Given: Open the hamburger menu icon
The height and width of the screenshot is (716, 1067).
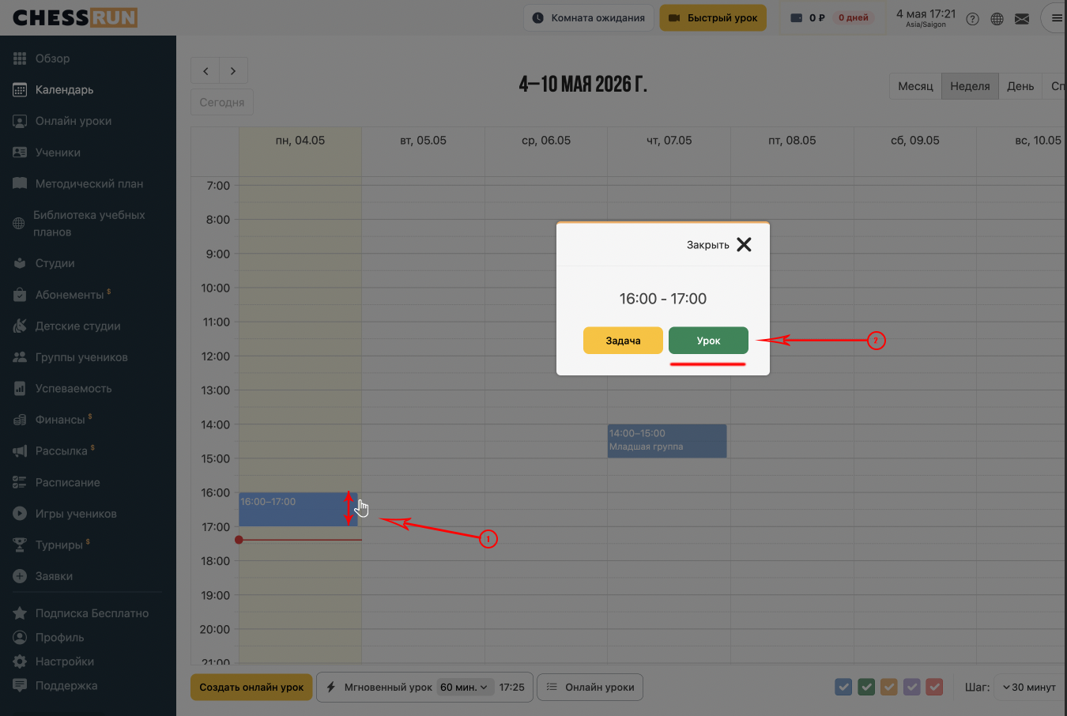Looking at the screenshot, I should [x=1057, y=18].
